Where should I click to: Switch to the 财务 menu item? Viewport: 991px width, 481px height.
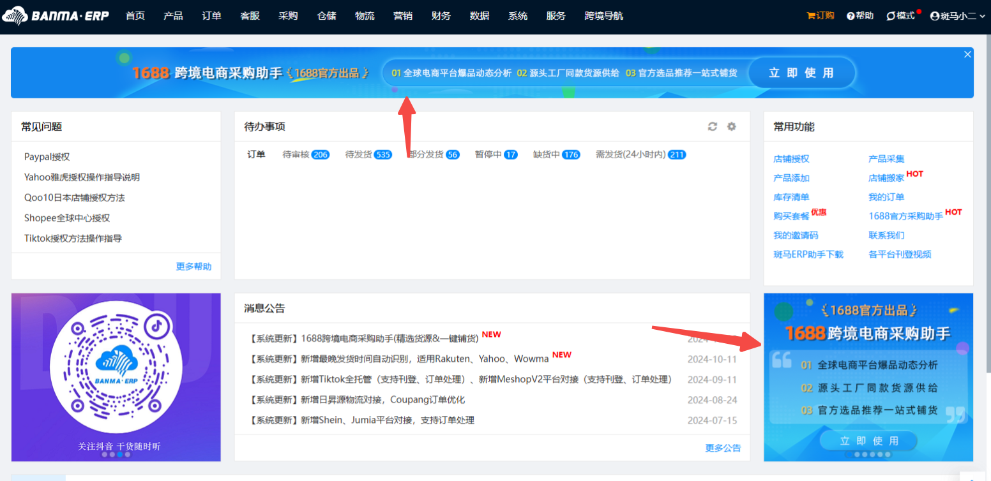(441, 15)
